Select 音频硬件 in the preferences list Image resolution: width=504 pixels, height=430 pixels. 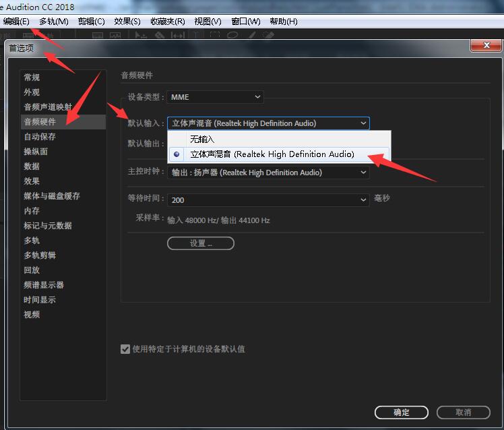(63, 121)
